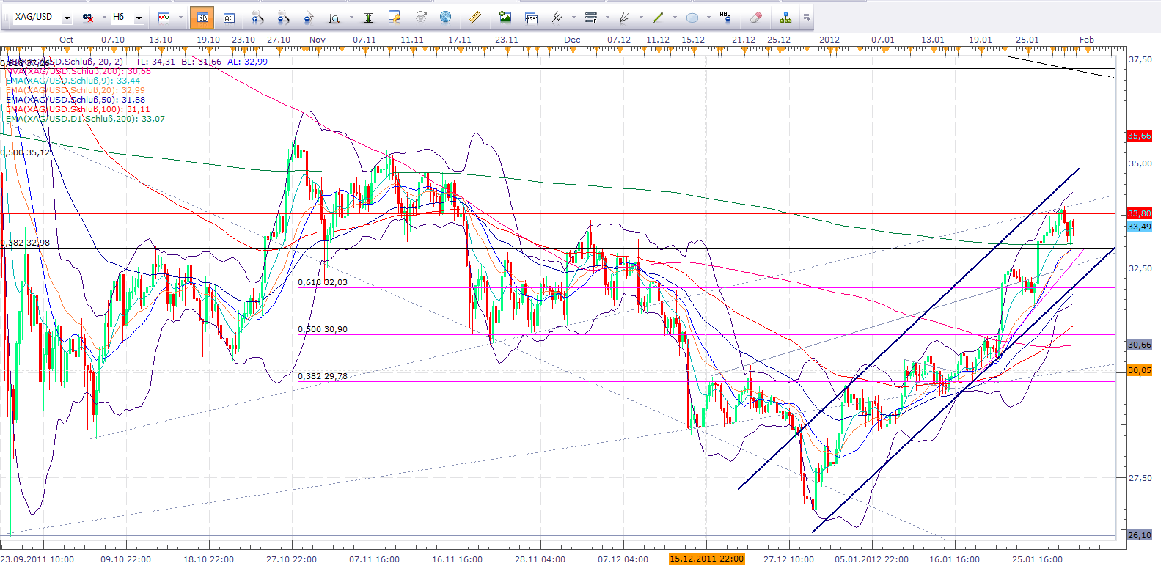
Task: Click the '0,500 35,12' Fibonacci label
Action: pos(25,152)
